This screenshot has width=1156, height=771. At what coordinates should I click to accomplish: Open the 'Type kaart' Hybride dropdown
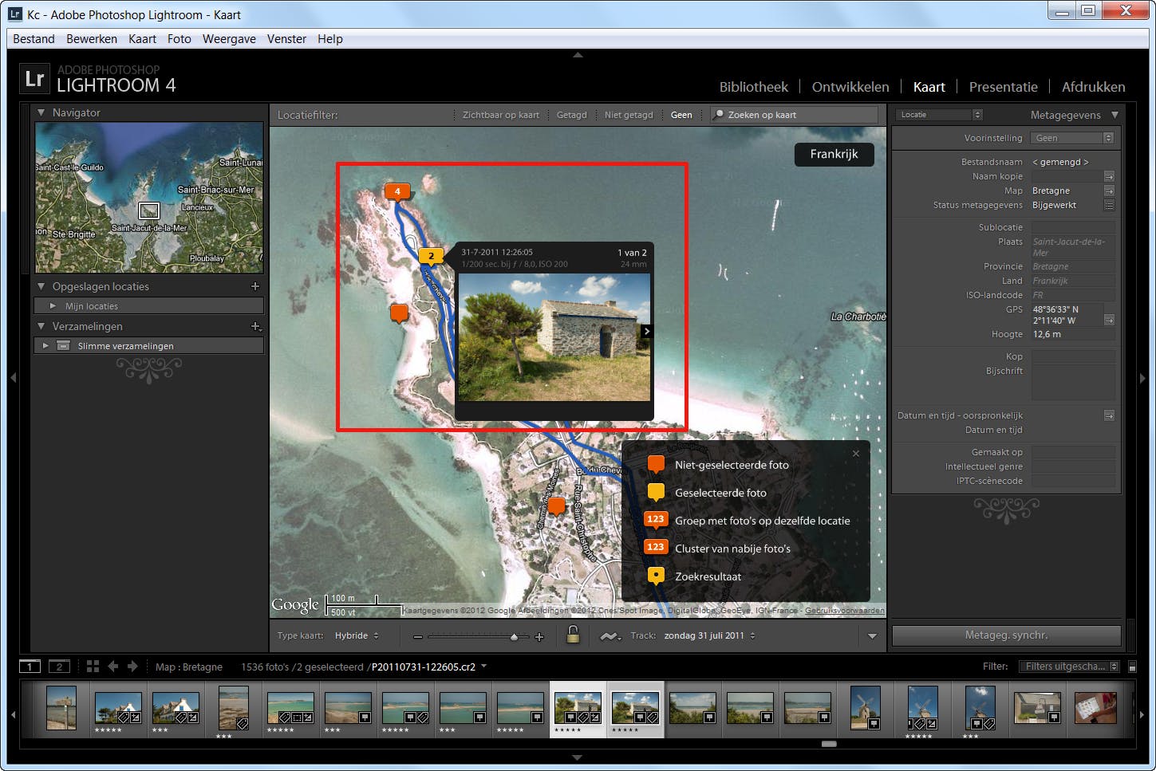(357, 635)
